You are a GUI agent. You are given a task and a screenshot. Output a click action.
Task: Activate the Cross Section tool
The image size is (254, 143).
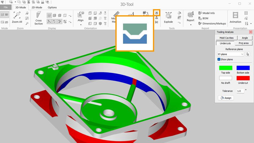(x=38, y=18)
